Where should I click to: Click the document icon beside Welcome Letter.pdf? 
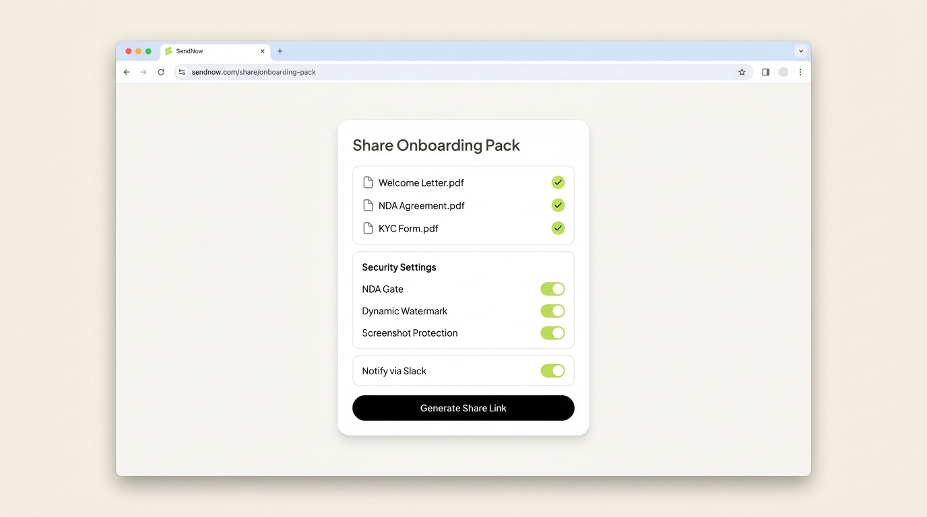click(368, 182)
